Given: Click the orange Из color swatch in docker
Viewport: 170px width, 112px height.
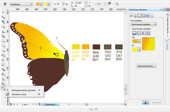Looking at the screenshot, I should pos(135,41).
